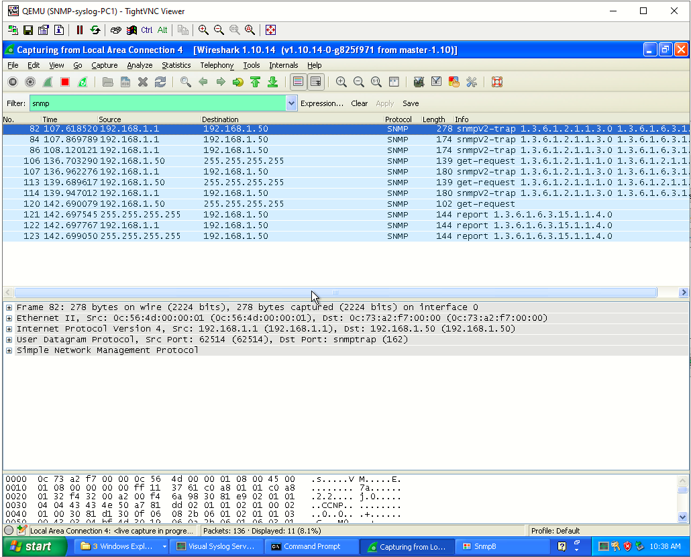Open the Statistics menu
The image size is (691, 557).
pyautogui.click(x=176, y=65)
